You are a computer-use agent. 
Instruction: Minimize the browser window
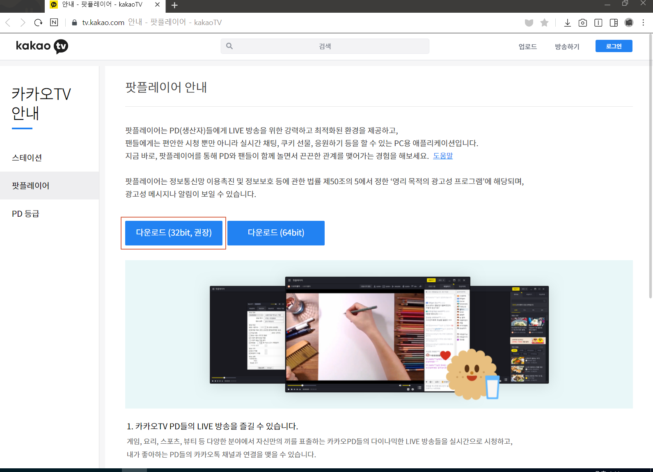(x=607, y=5)
